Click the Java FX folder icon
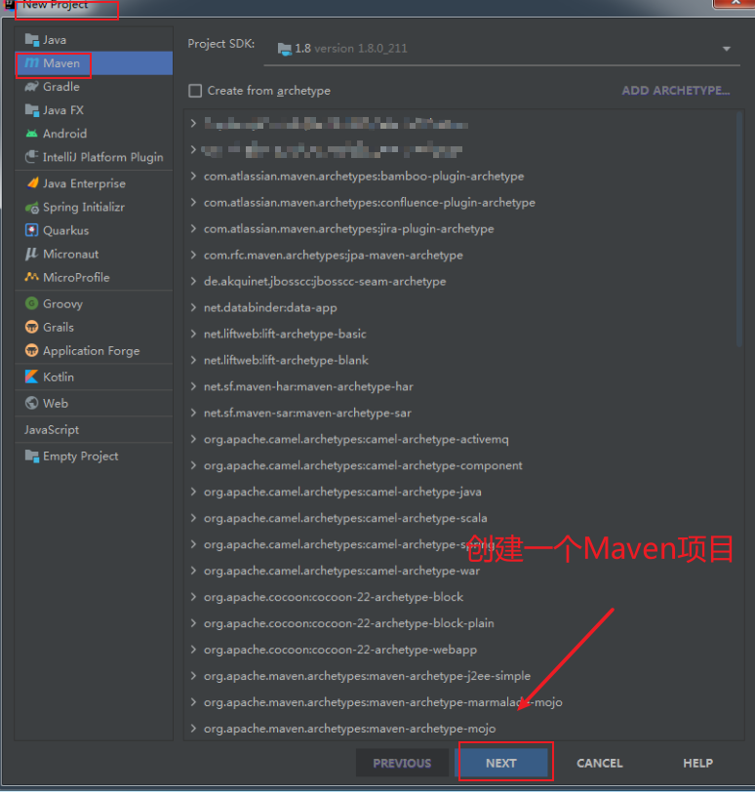The height and width of the screenshot is (792, 755). (x=32, y=109)
